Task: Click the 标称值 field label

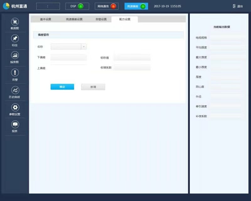Action: coord(104,58)
